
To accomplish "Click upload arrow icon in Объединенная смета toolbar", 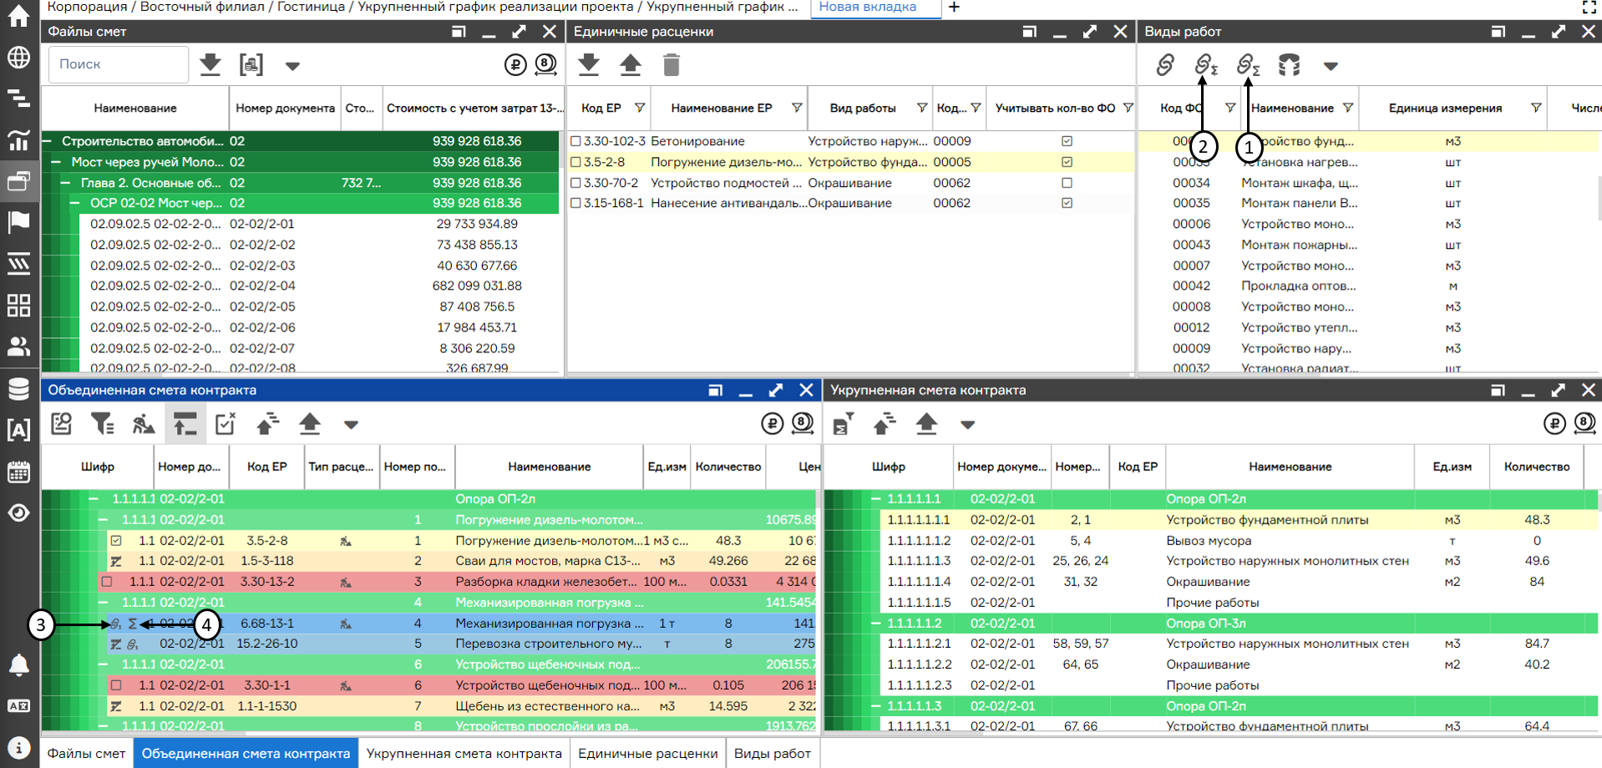I will [x=310, y=424].
